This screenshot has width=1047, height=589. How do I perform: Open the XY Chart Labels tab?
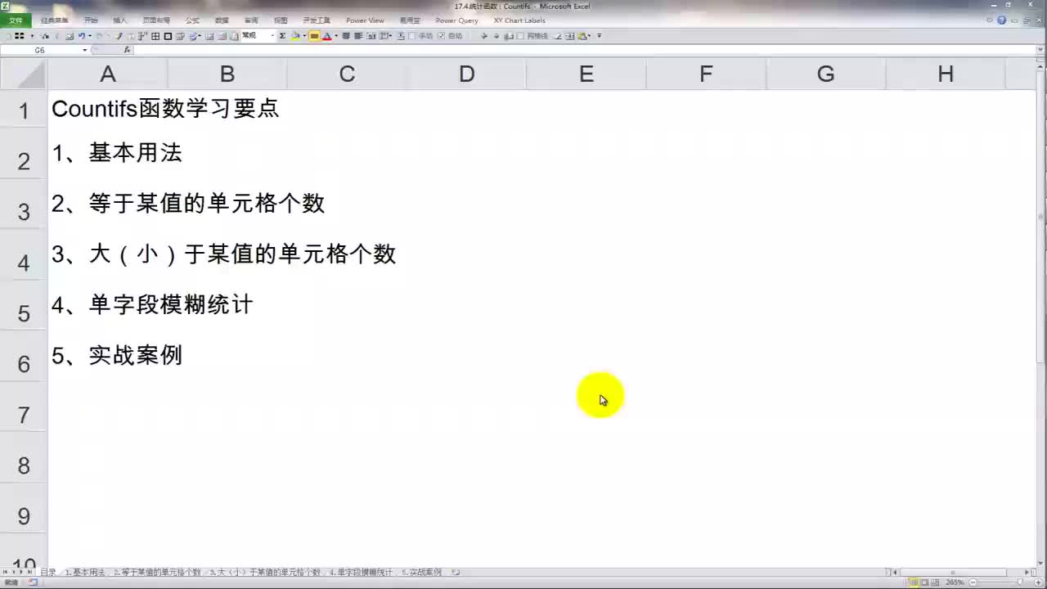[519, 20]
